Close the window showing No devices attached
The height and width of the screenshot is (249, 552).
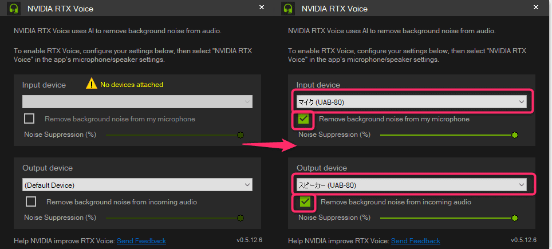[262, 7]
